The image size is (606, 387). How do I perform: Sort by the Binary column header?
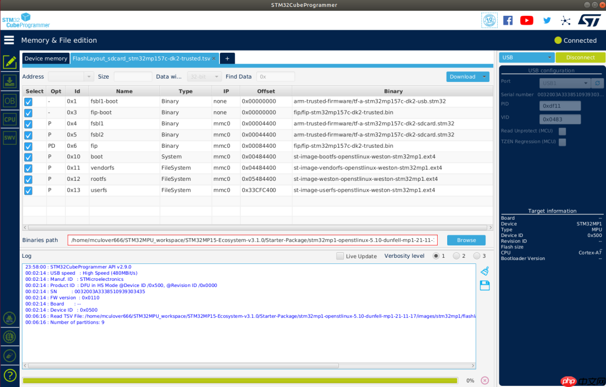(x=393, y=92)
